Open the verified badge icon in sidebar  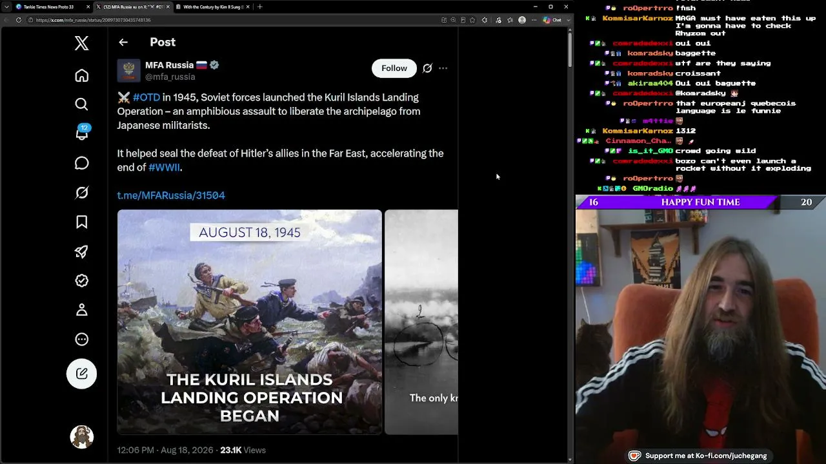point(81,280)
